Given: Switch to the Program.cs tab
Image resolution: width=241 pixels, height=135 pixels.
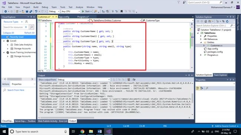Looking at the screenshot, I should pyautogui.click(x=83, y=17).
